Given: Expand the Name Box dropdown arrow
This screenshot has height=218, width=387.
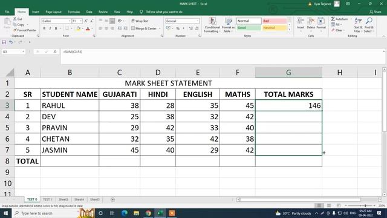Looking at the screenshot, I should (23, 51).
